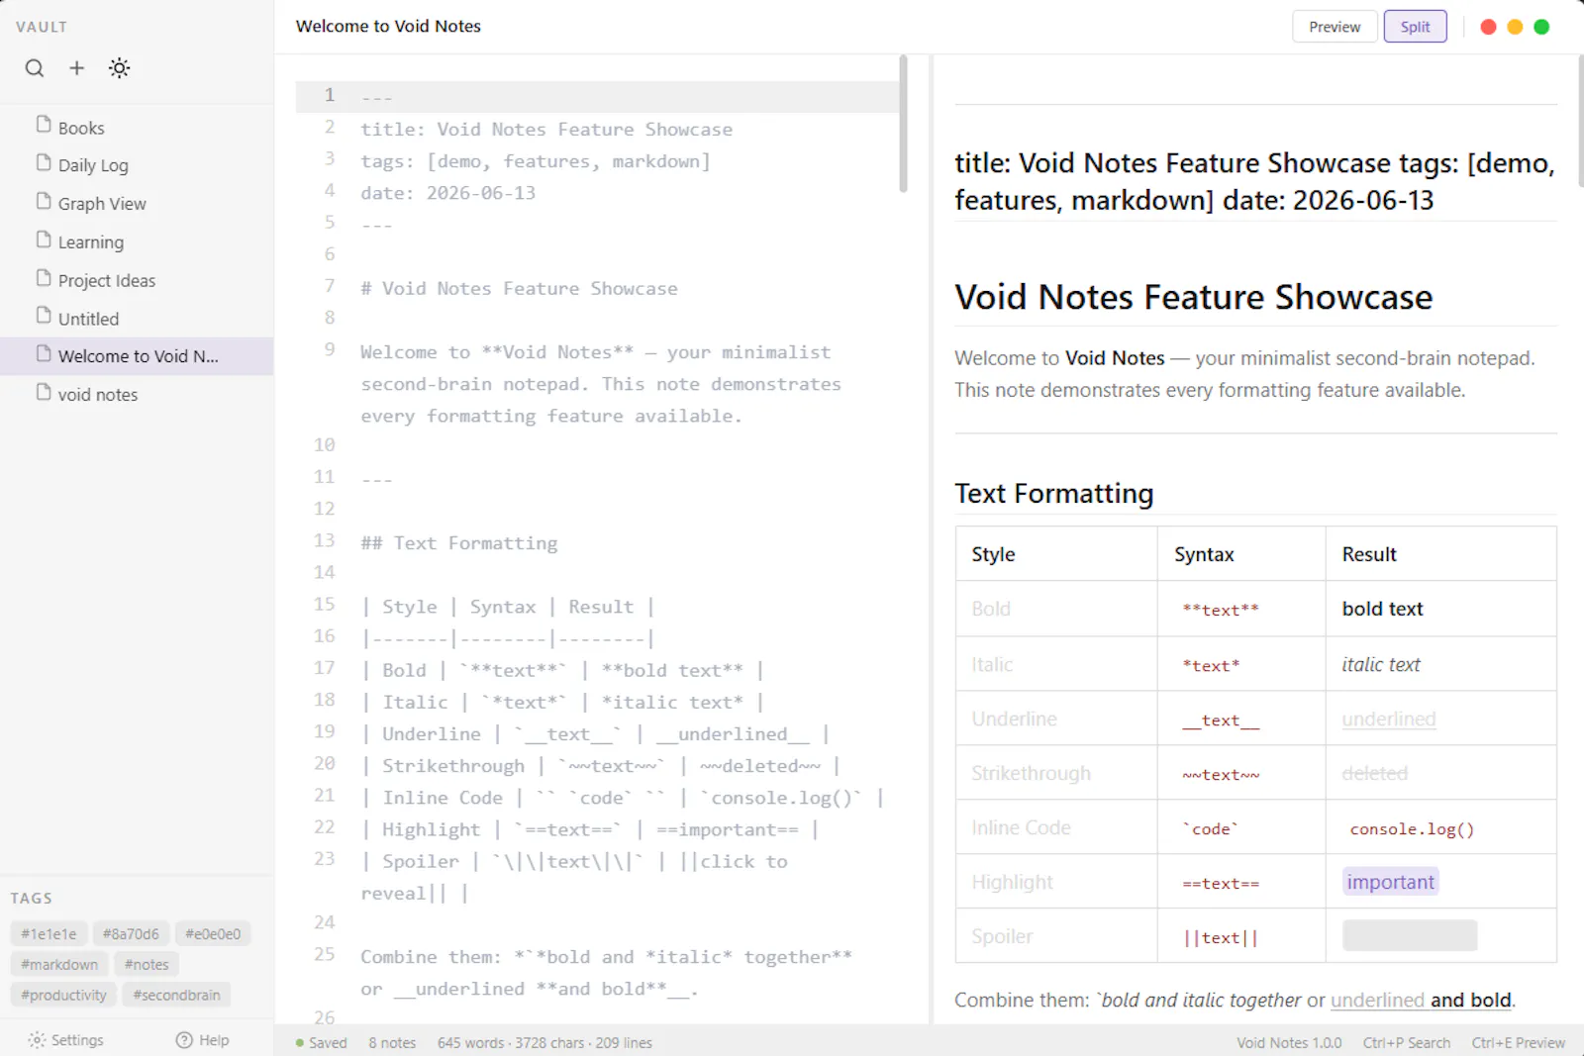Click the file icon beside Daily Log
This screenshot has width=1584, height=1056.
point(44,162)
